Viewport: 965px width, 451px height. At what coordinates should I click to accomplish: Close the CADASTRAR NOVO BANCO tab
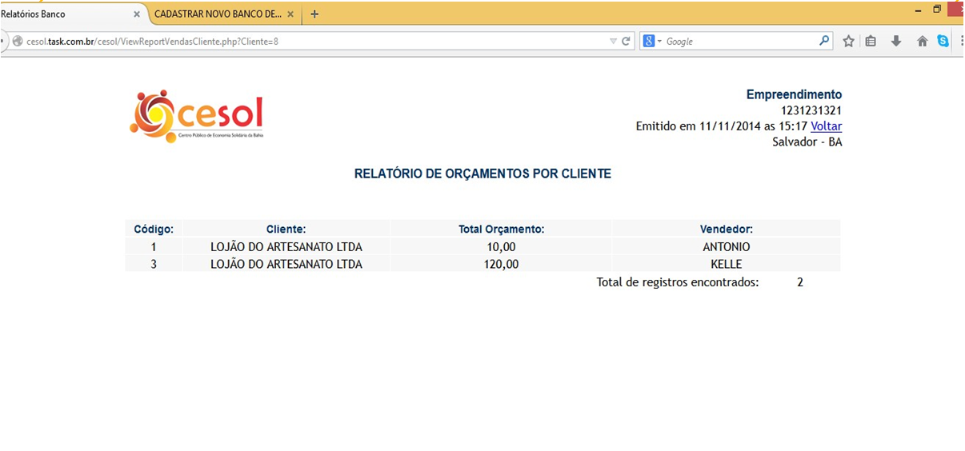pos(290,14)
